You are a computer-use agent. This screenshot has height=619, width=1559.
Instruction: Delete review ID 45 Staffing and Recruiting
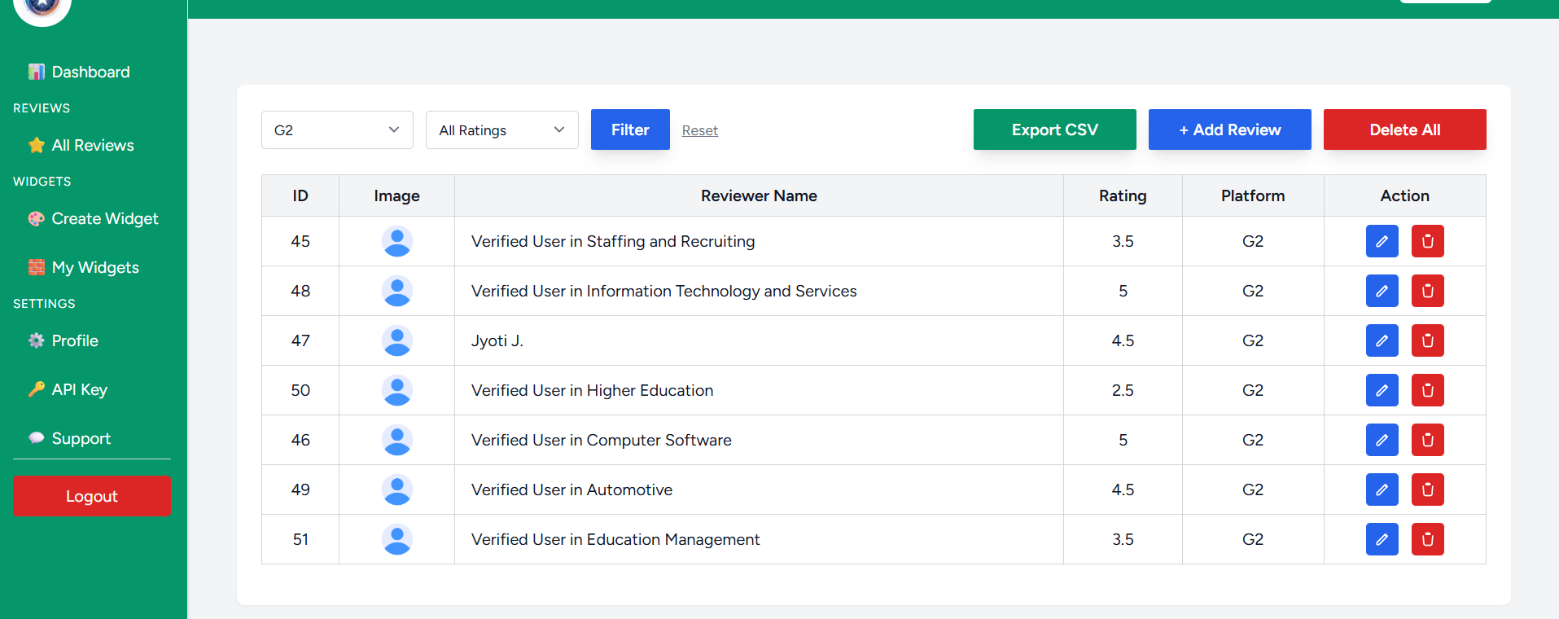(x=1427, y=241)
